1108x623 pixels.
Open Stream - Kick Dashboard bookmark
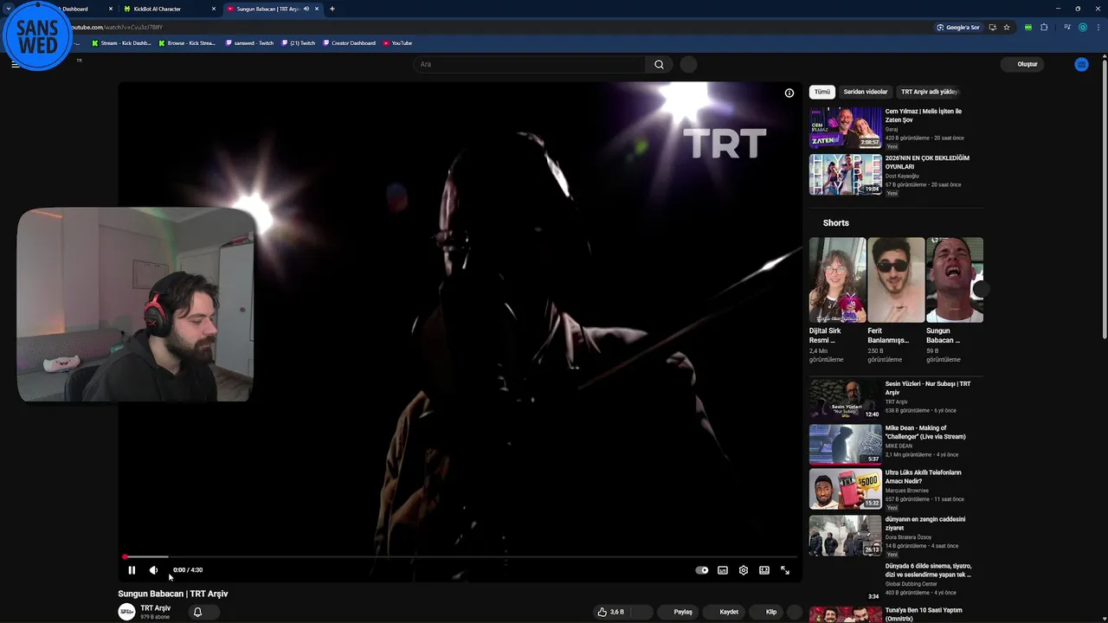point(121,42)
